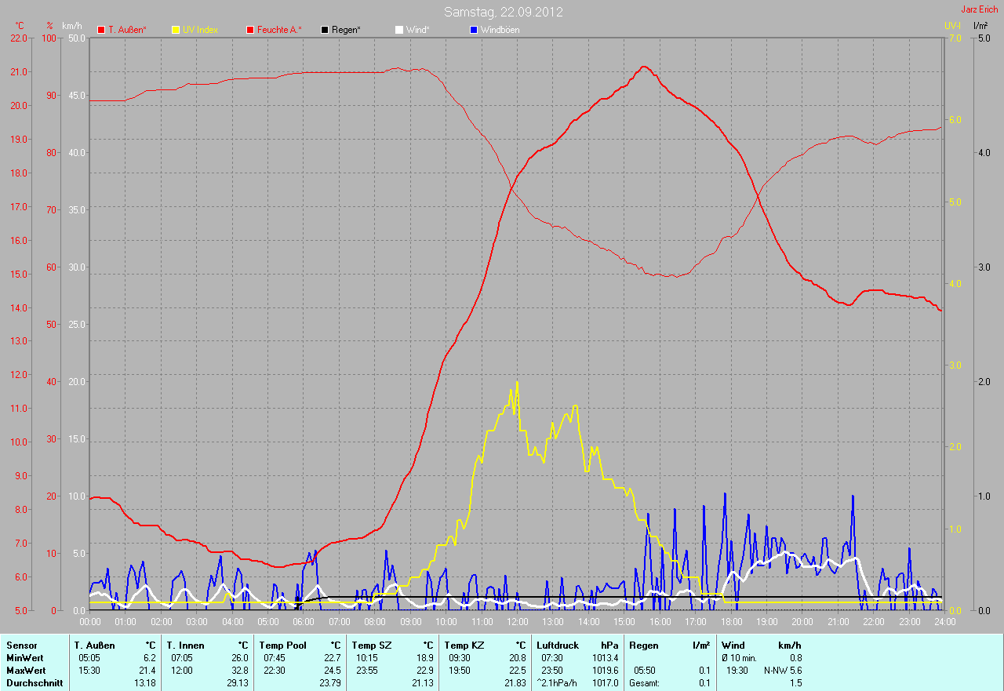The height and width of the screenshot is (691, 1004).
Task: Click the Temp SZ column header
Action: point(370,645)
